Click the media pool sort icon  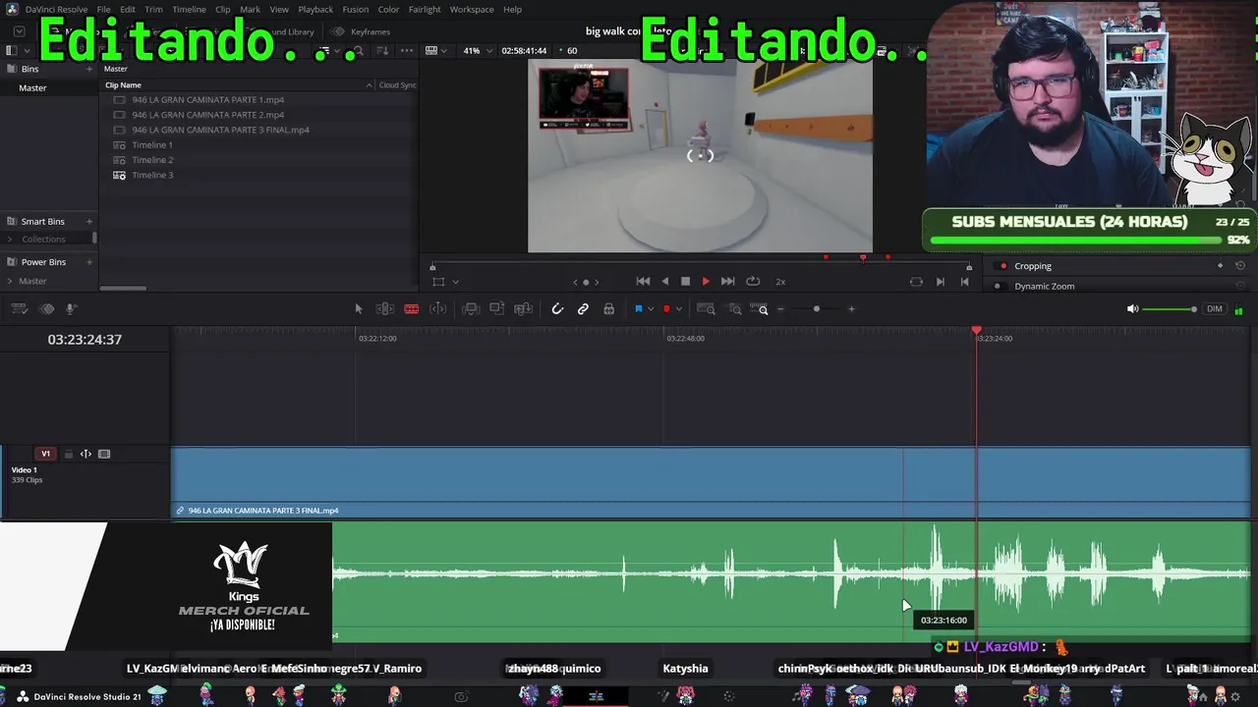tap(383, 50)
